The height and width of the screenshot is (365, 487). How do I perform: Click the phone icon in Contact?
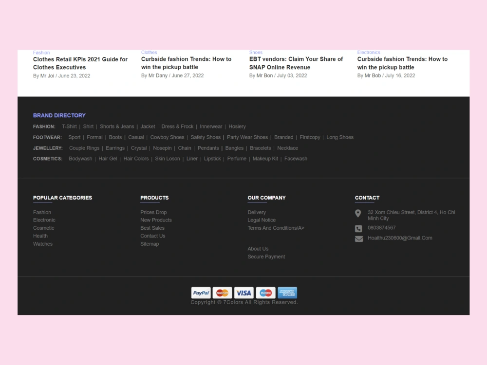point(358,229)
